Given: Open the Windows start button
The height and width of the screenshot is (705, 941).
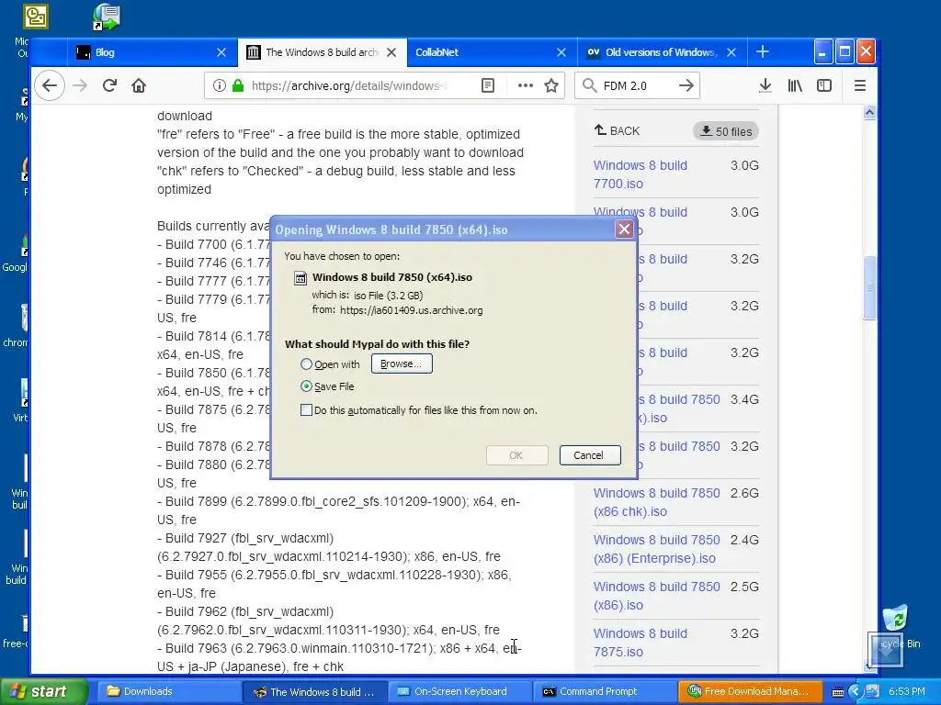Looking at the screenshot, I should (x=44, y=692).
